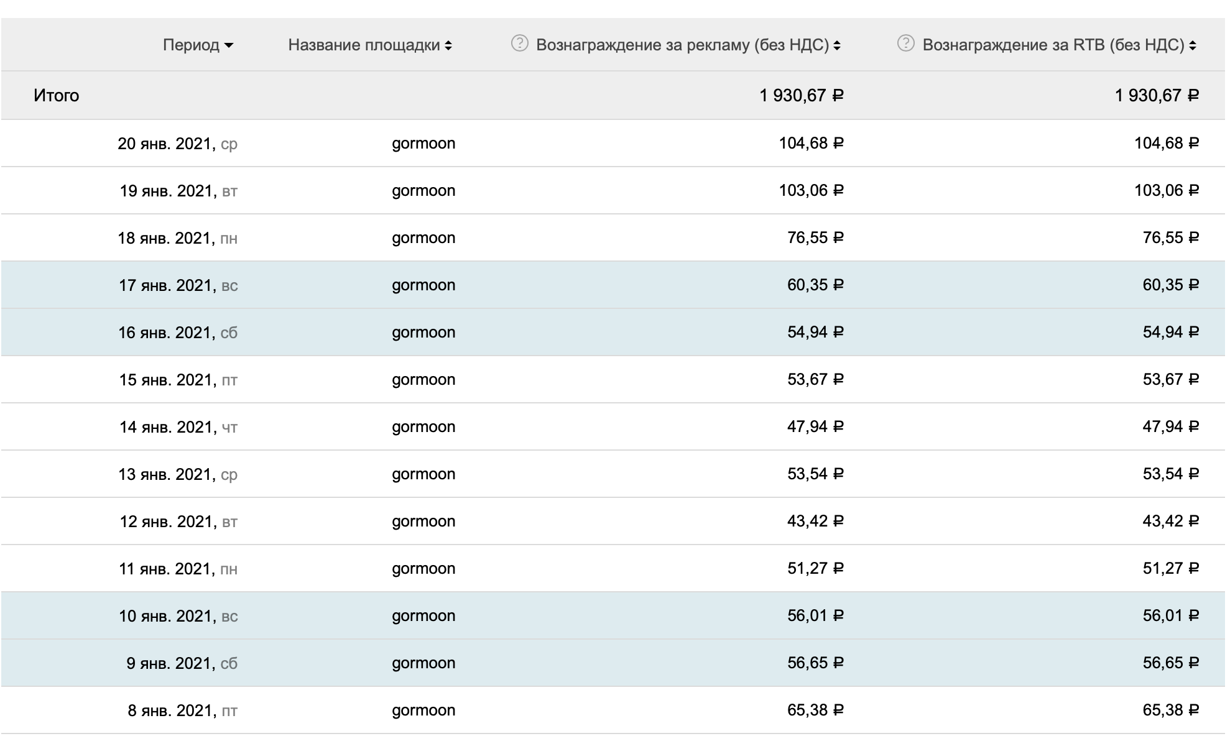Click 43,42 ₽ in RTB column

pyautogui.click(x=1170, y=522)
